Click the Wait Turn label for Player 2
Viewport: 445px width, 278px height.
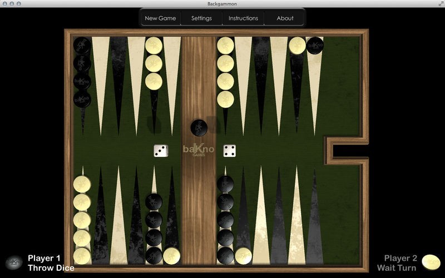(x=397, y=268)
